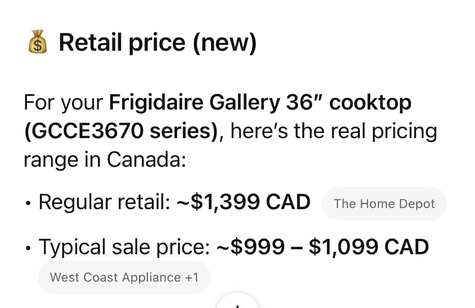Click the money bag emoji icon
The width and height of the screenshot is (475, 308).
[x=38, y=42]
